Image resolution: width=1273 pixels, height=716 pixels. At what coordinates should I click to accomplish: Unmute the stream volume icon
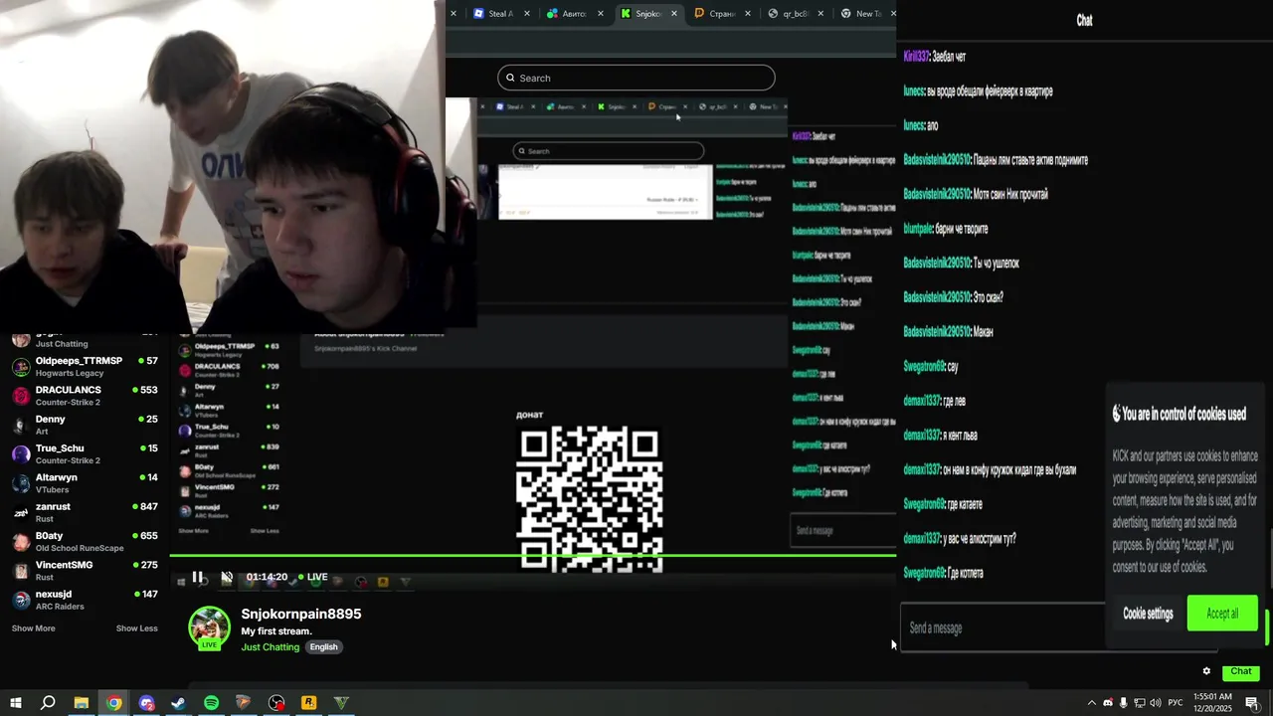coord(227,577)
